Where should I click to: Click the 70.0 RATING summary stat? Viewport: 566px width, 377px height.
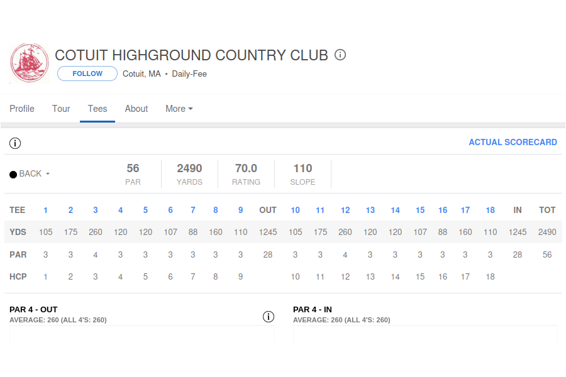[x=246, y=174]
